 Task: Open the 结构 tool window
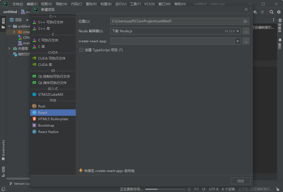3,172
